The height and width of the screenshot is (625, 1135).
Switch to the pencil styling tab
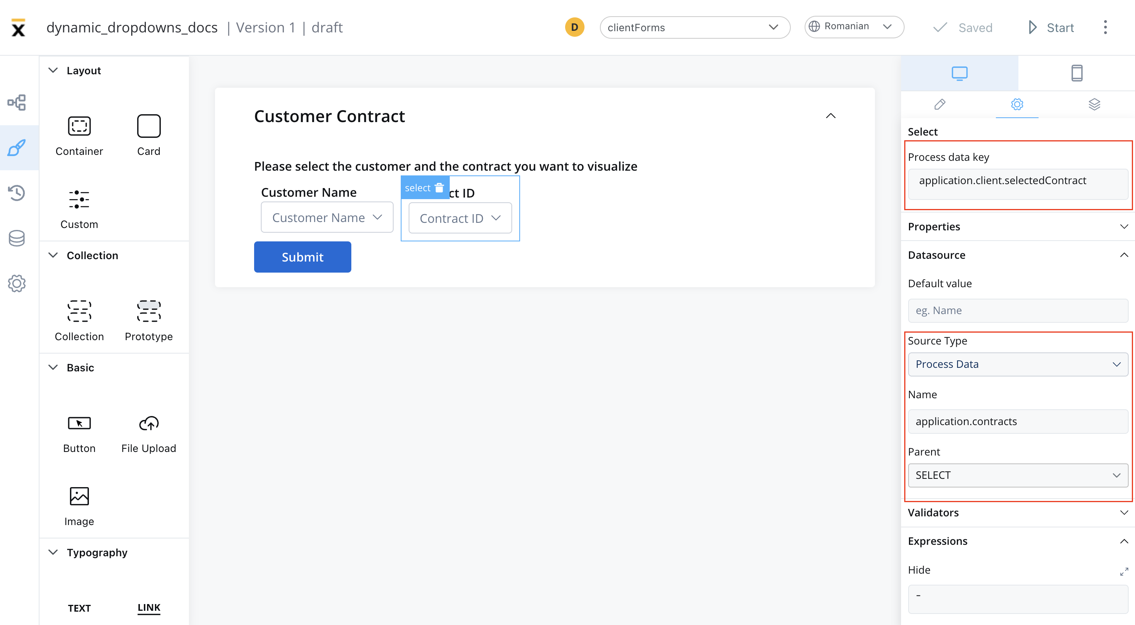point(940,104)
